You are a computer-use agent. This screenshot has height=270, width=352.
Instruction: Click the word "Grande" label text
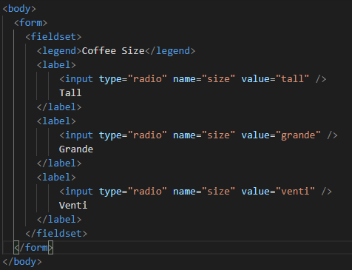76,149
